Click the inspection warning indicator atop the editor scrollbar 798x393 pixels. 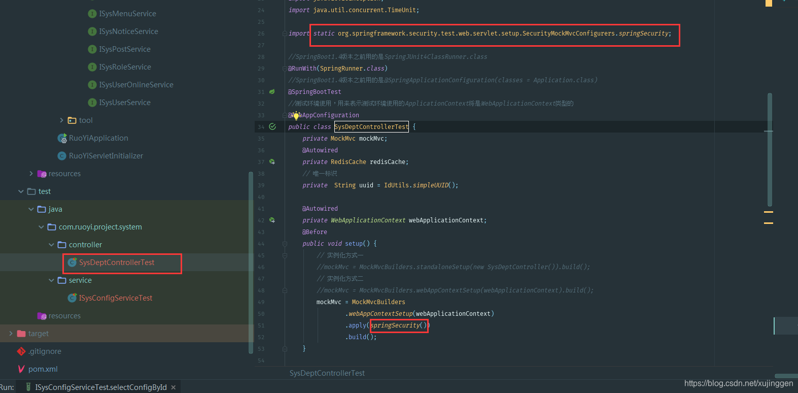pos(769,3)
